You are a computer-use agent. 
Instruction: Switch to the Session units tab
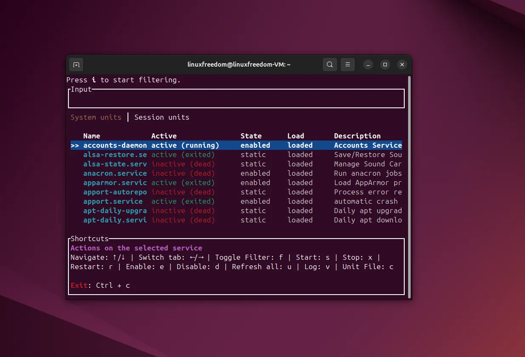162,117
